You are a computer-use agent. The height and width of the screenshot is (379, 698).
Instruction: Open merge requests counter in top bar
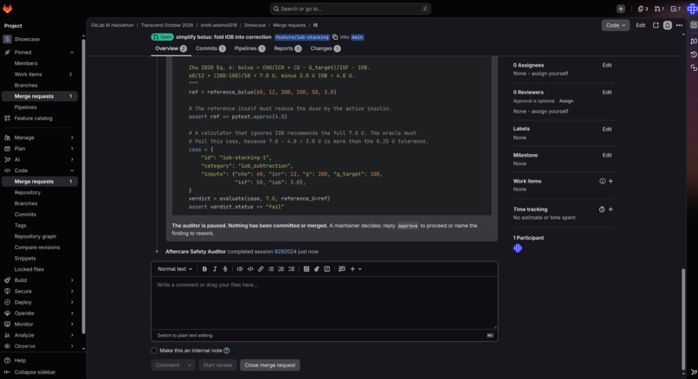[659, 9]
